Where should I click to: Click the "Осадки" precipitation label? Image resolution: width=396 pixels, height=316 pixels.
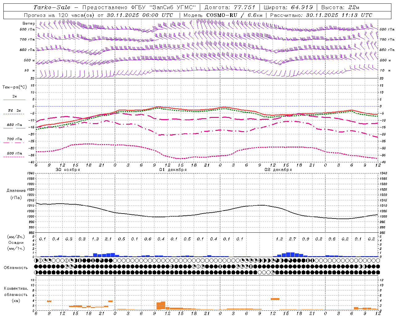coord(16,243)
